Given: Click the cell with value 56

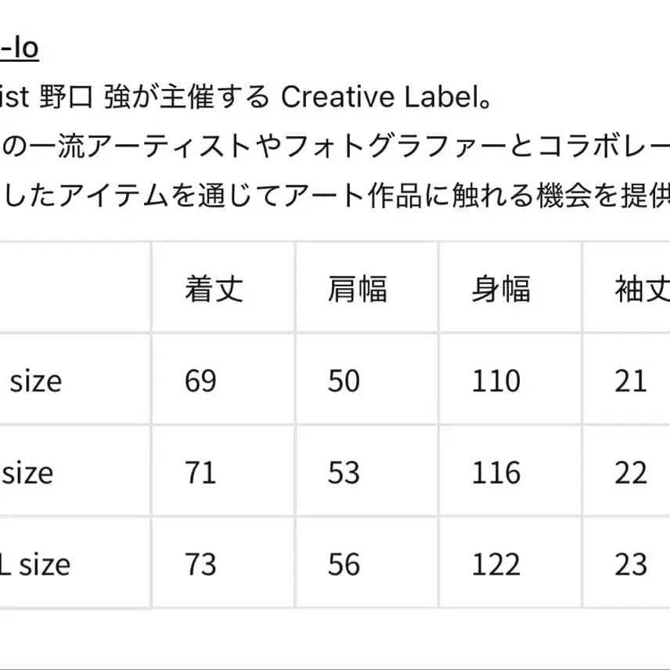Looking at the screenshot, I should 344,564.
